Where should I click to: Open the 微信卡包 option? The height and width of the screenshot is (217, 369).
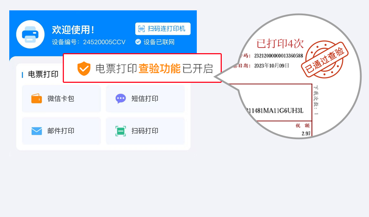(61, 99)
